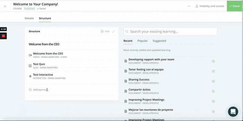This screenshot has width=243, height=121.
Task: Add Sharing Success via plus icon
Action: coord(213,81)
